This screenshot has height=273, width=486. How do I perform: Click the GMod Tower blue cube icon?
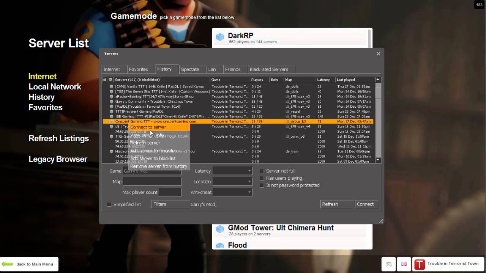[220, 229]
